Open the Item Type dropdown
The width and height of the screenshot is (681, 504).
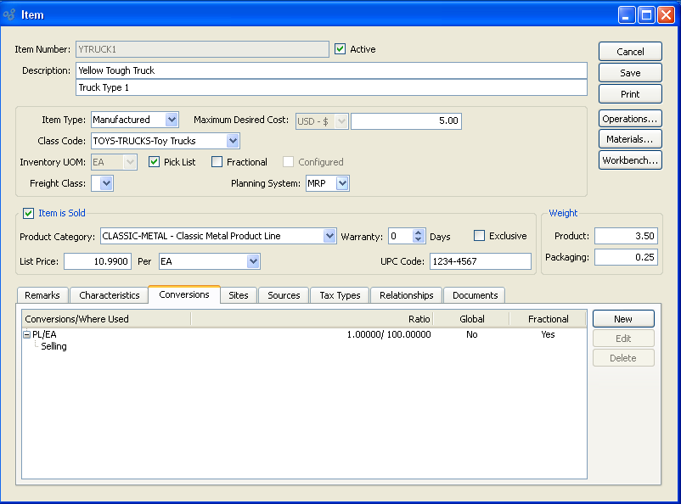click(x=172, y=120)
